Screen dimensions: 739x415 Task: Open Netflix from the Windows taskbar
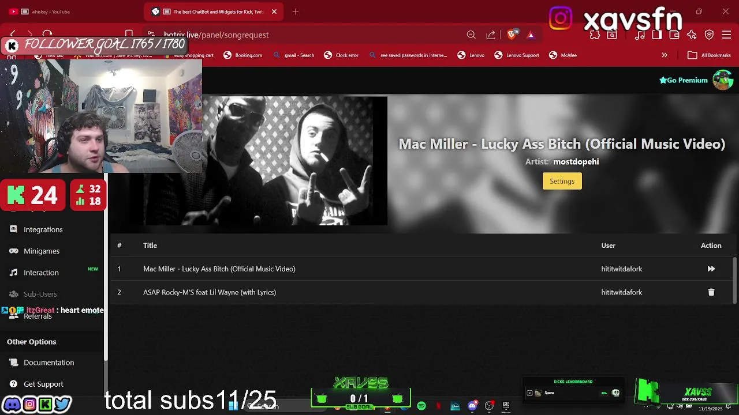pos(439,406)
